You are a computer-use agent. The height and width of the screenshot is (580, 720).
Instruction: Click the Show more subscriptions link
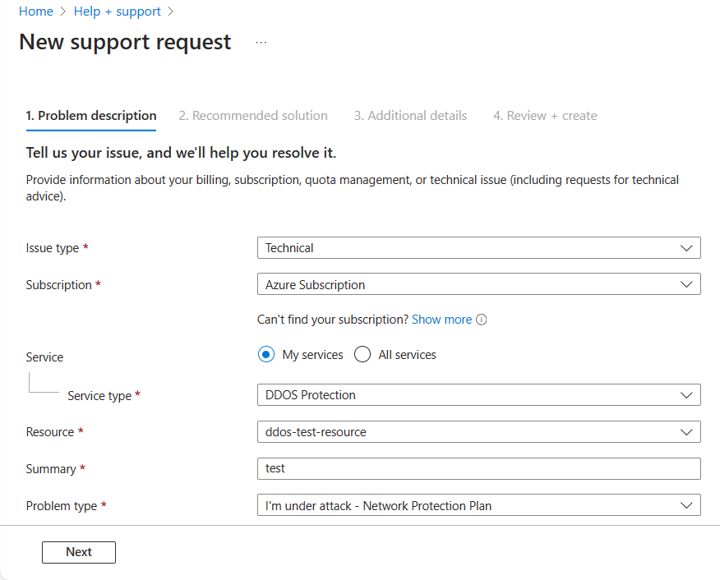click(x=441, y=320)
